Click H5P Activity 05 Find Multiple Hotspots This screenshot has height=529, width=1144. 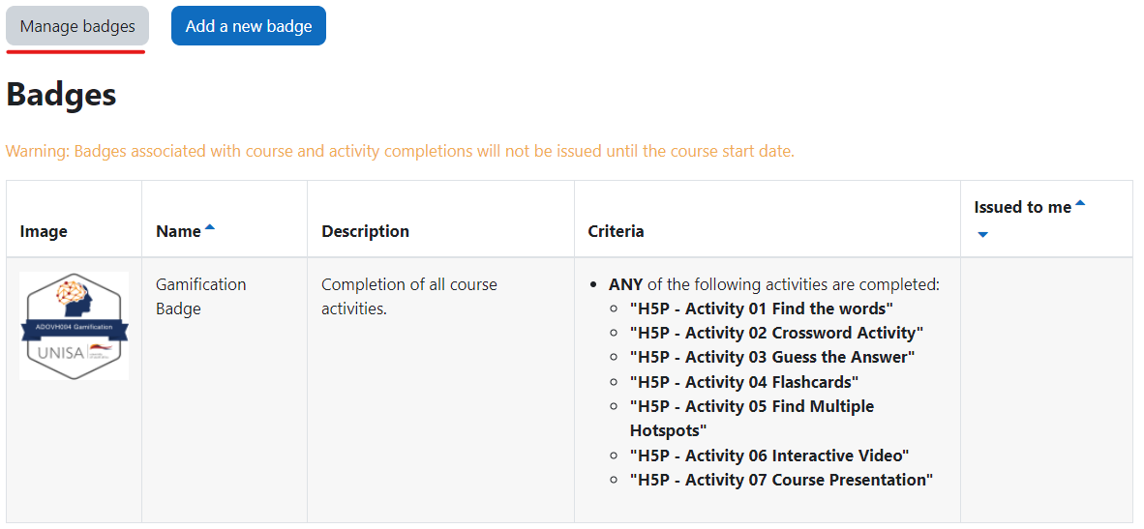(752, 418)
